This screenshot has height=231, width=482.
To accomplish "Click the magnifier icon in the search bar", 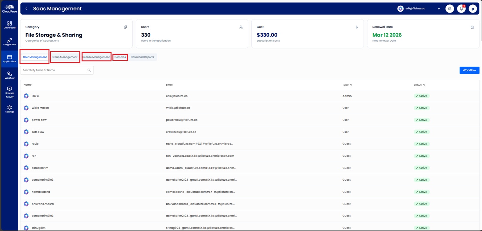I will pos(89,70).
